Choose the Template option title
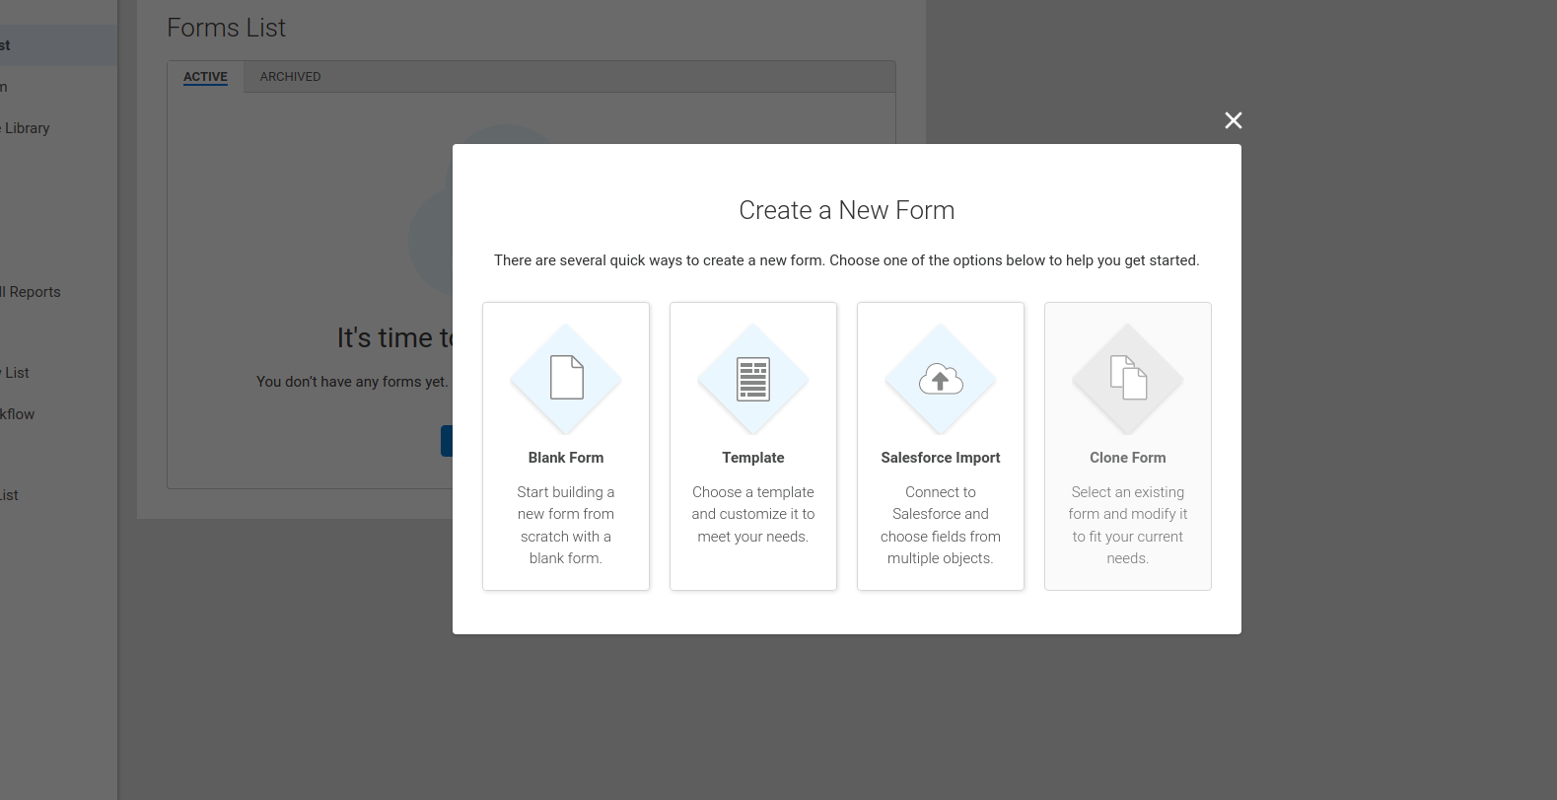 coord(753,458)
